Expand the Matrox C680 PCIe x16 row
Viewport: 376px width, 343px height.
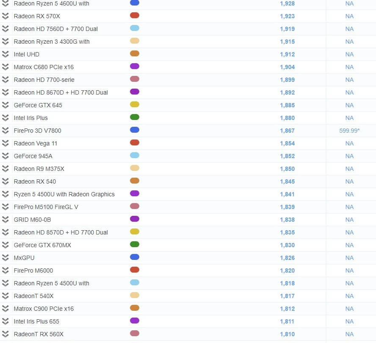(5, 67)
